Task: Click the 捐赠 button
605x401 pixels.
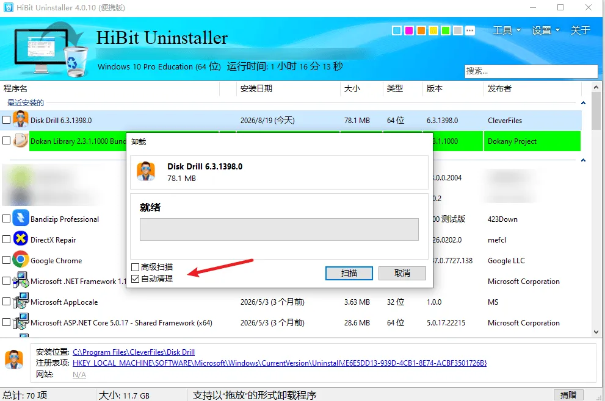Action: (568, 395)
